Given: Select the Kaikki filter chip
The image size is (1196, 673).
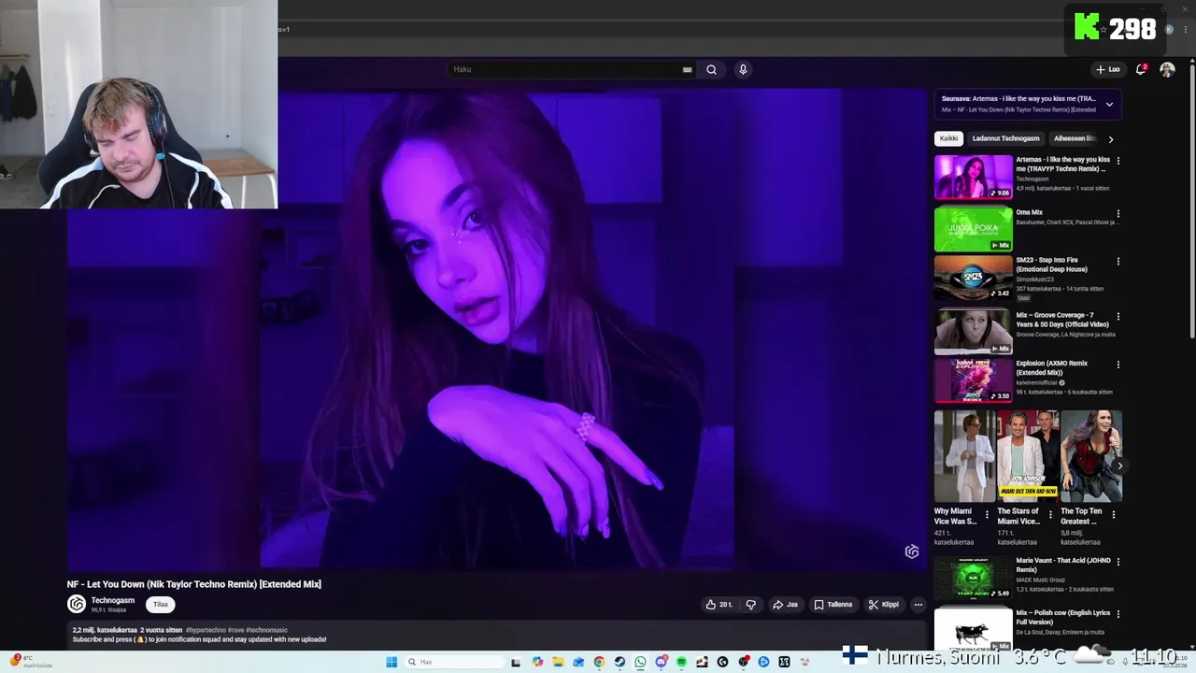Looking at the screenshot, I should (948, 138).
